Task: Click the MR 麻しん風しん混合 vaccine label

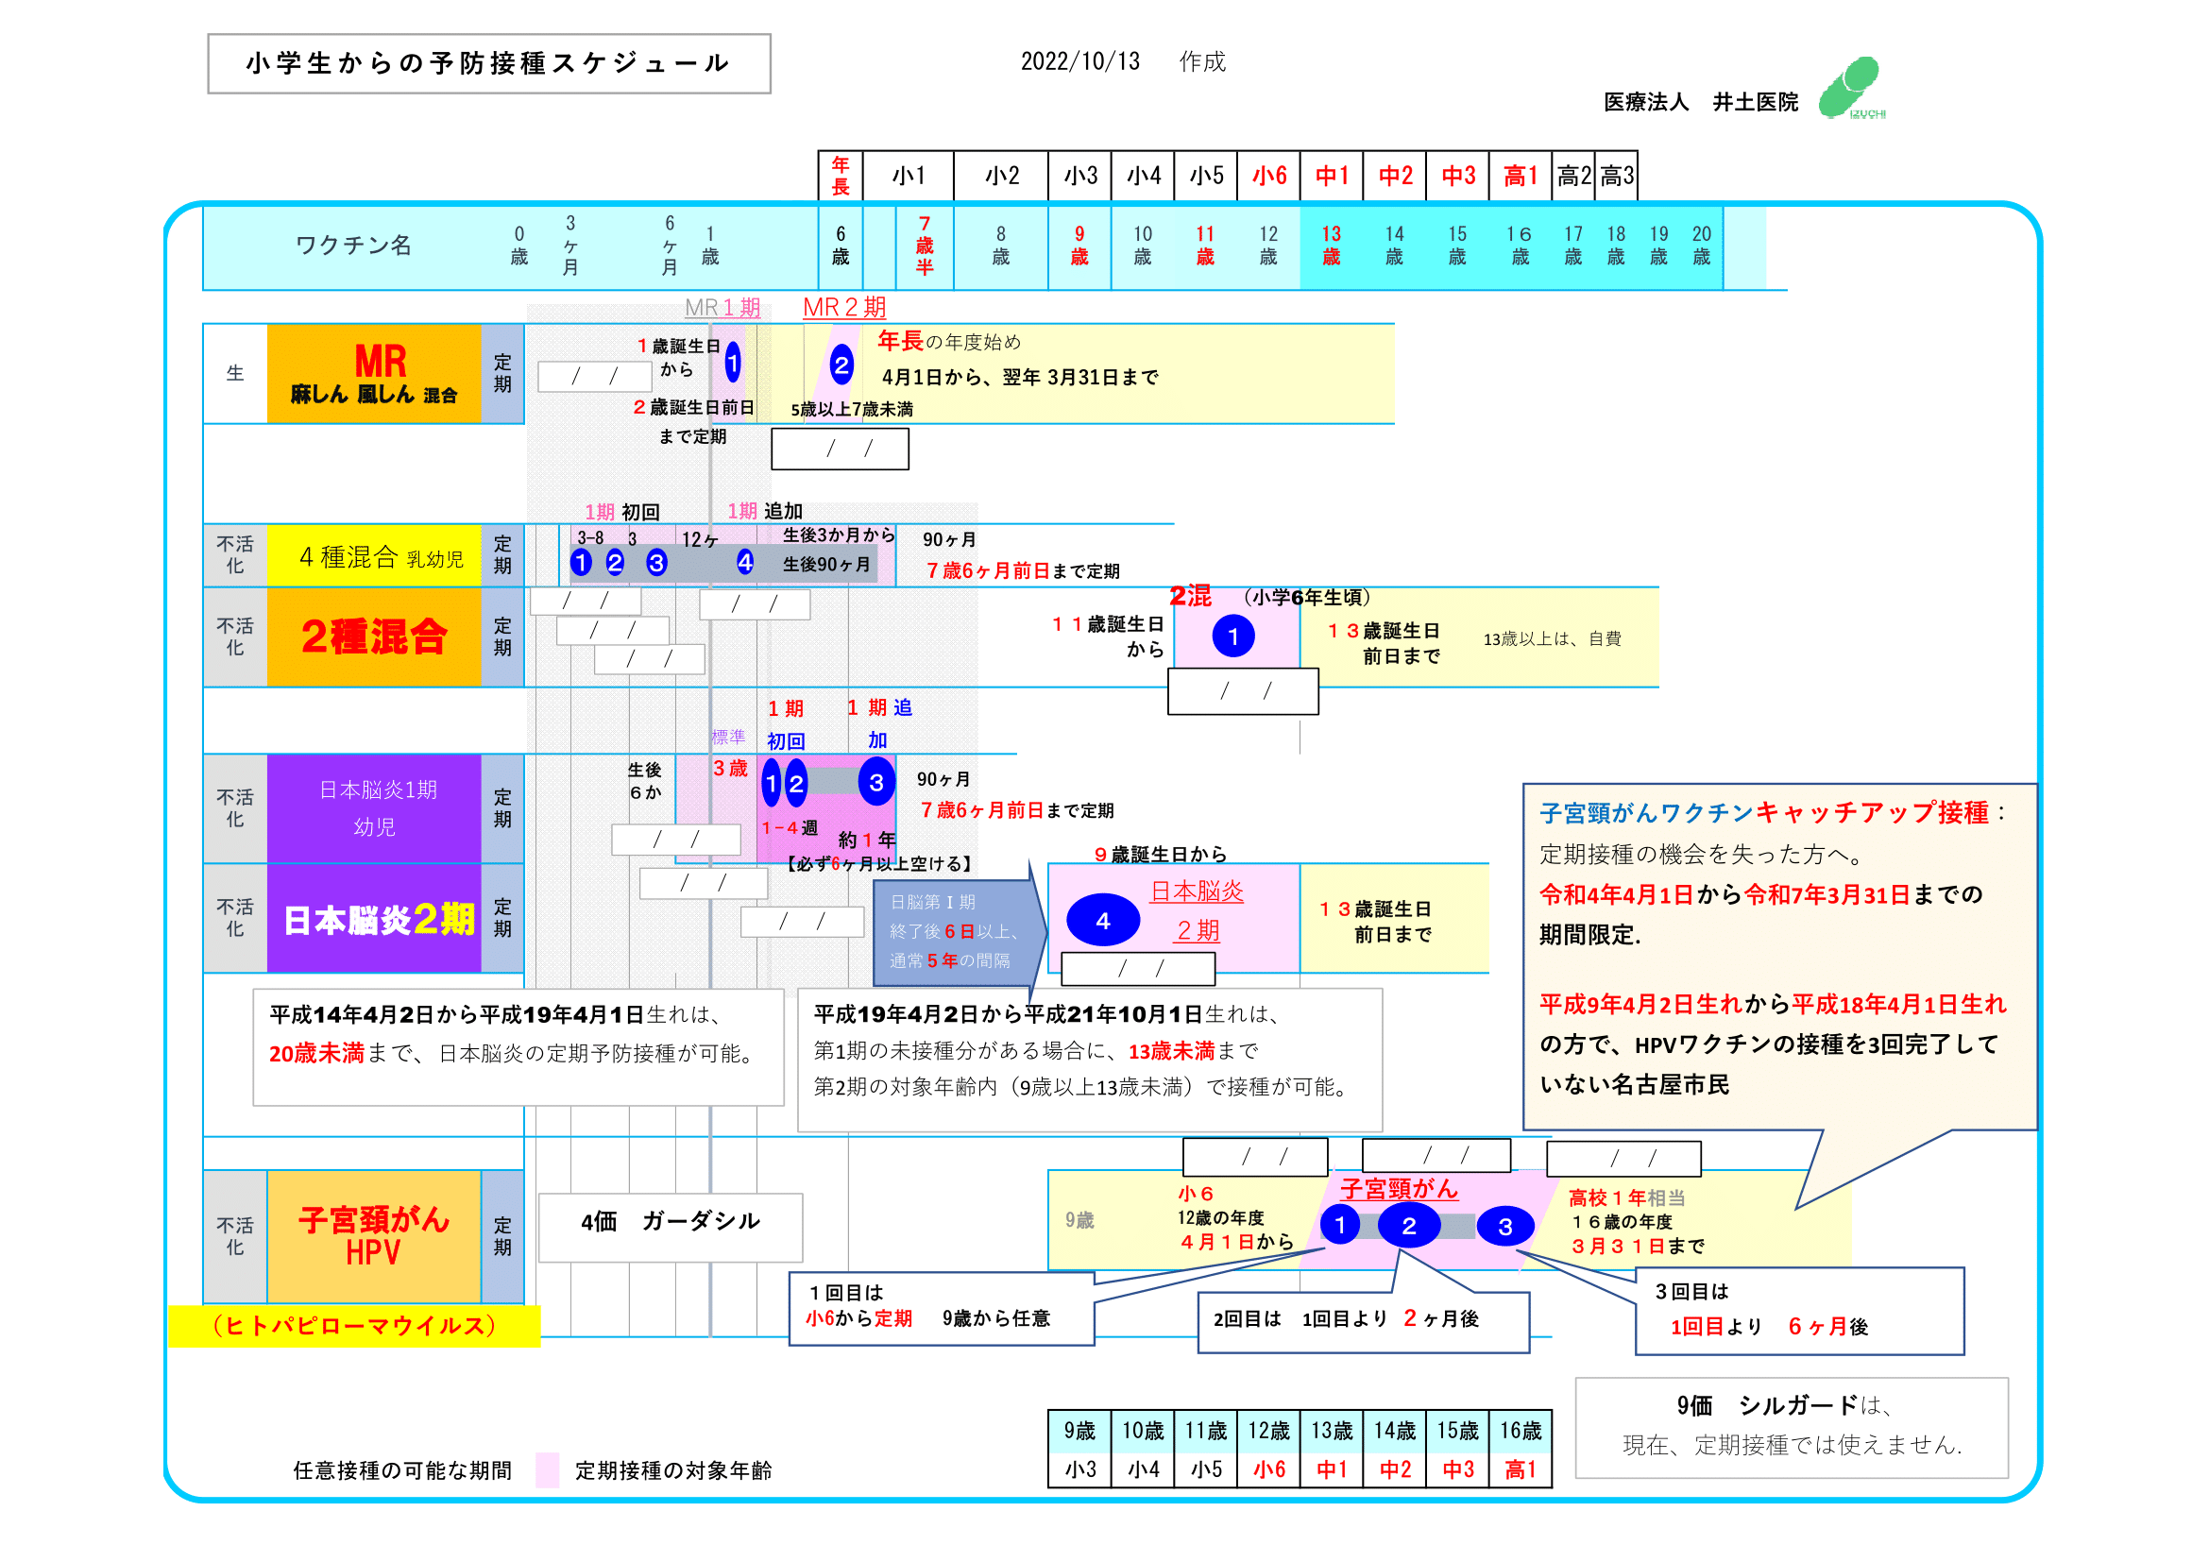Action: [374, 373]
